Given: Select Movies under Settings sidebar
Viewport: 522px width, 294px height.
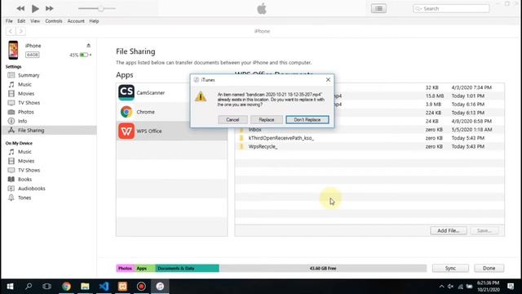Looking at the screenshot, I should coord(26,94).
